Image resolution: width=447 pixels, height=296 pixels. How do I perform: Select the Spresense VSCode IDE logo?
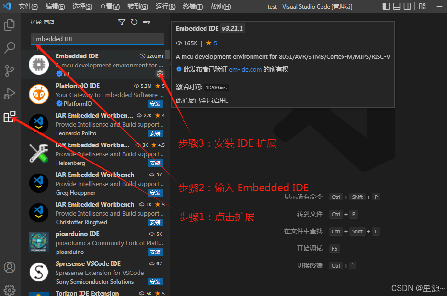coord(39,272)
